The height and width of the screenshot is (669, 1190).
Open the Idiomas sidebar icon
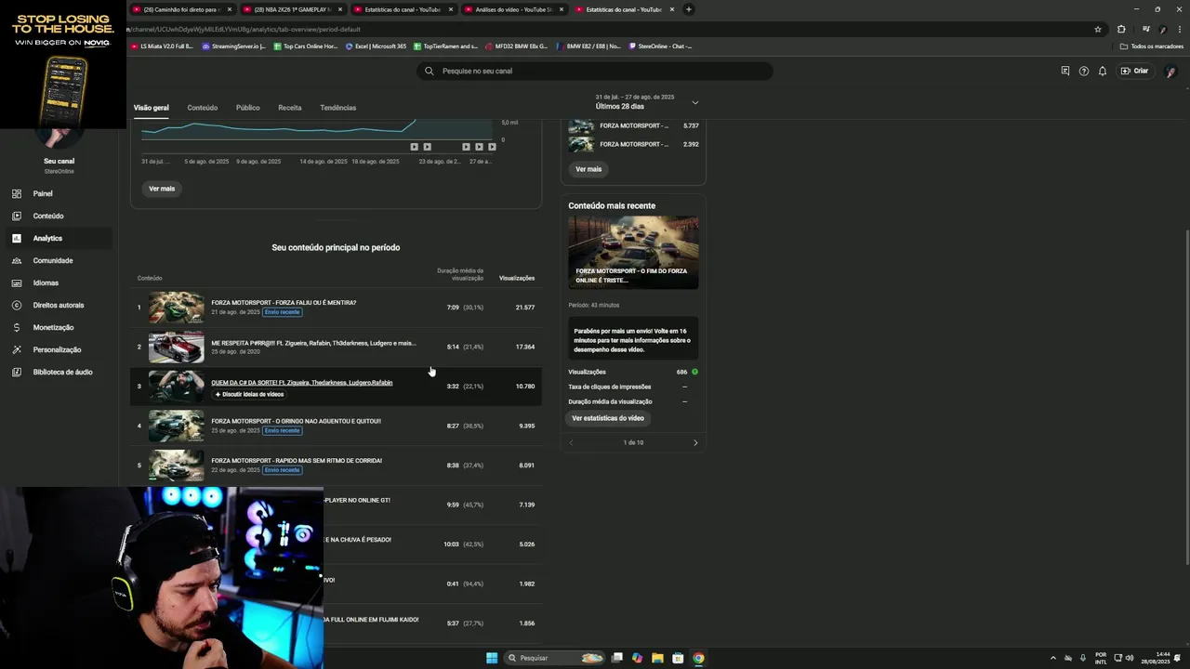click(x=17, y=282)
